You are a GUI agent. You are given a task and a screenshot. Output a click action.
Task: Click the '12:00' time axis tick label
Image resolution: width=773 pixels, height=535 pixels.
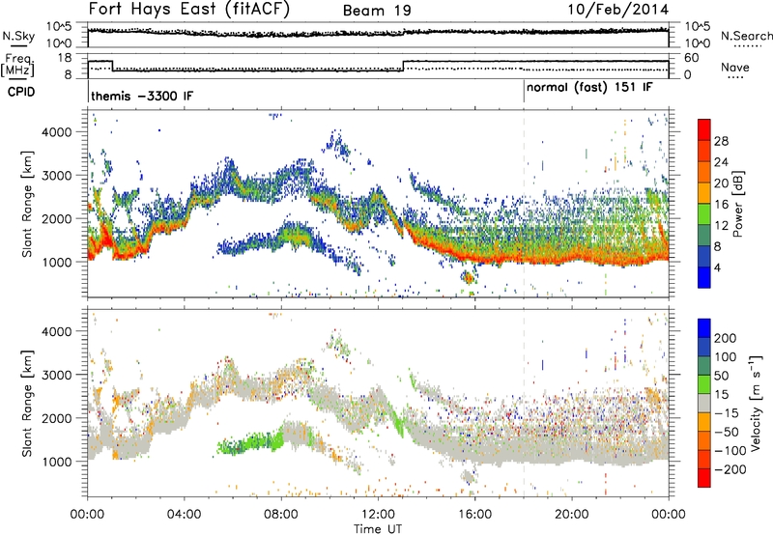(378, 515)
